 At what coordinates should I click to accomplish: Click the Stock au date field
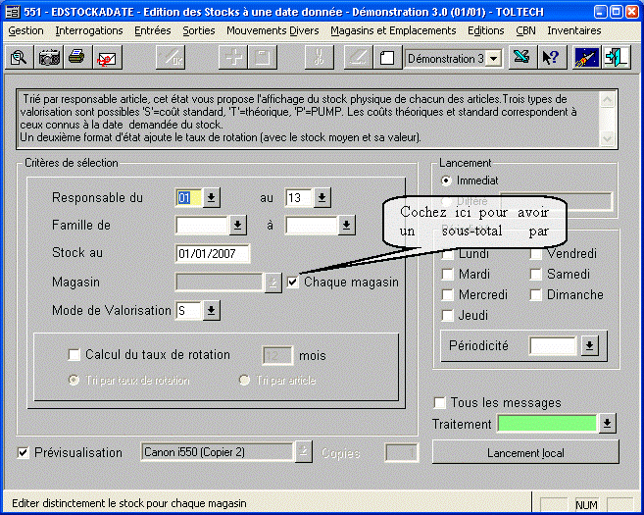point(212,254)
